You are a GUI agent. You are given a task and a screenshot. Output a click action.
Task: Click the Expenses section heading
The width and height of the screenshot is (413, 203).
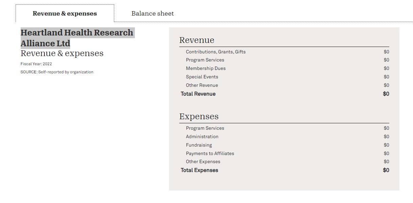click(x=199, y=117)
